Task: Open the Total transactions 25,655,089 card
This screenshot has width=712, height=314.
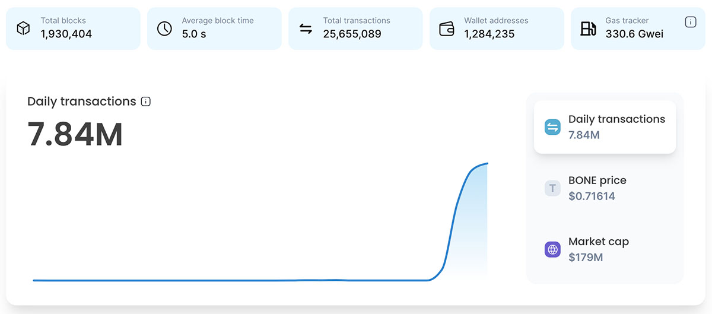Action: tap(355, 28)
